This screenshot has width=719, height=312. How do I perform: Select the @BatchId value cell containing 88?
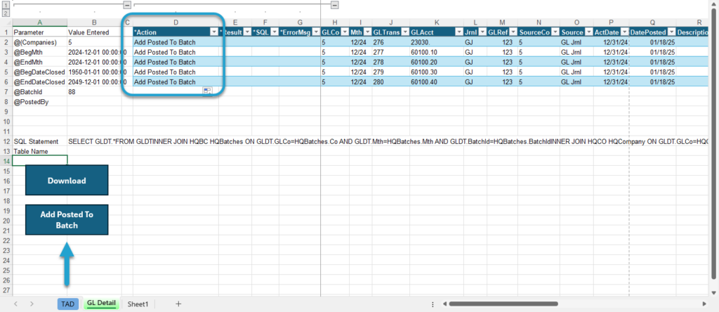point(95,92)
